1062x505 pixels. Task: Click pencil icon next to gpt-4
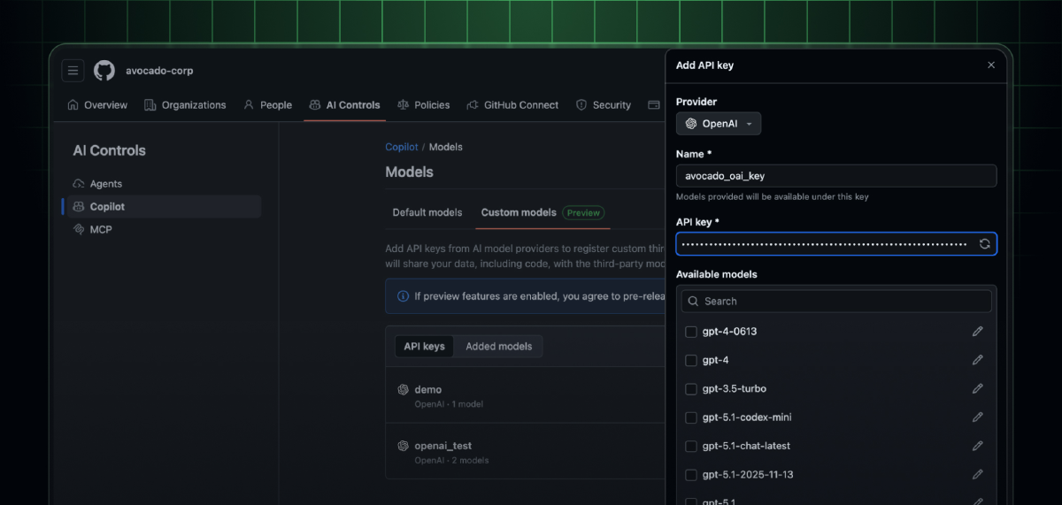coord(977,360)
